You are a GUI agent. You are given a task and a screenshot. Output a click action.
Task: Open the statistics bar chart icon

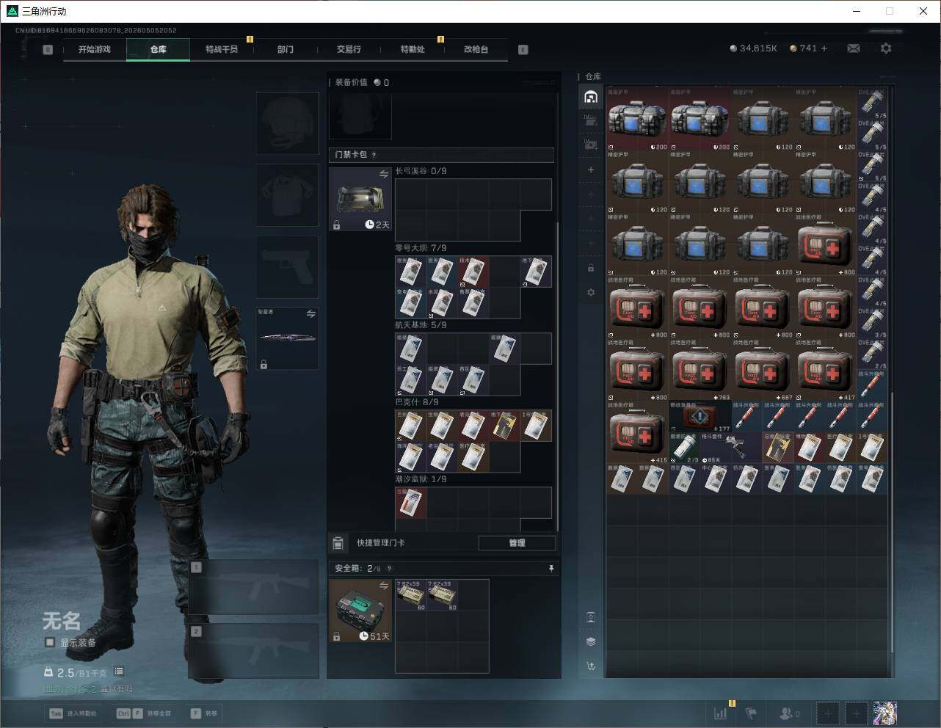[721, 713]
